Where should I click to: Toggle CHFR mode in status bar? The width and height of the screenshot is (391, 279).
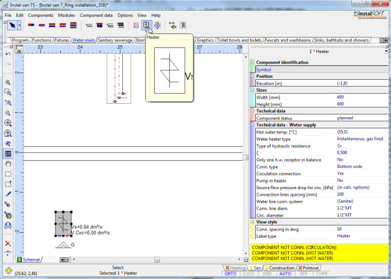(x=322, y=274)
